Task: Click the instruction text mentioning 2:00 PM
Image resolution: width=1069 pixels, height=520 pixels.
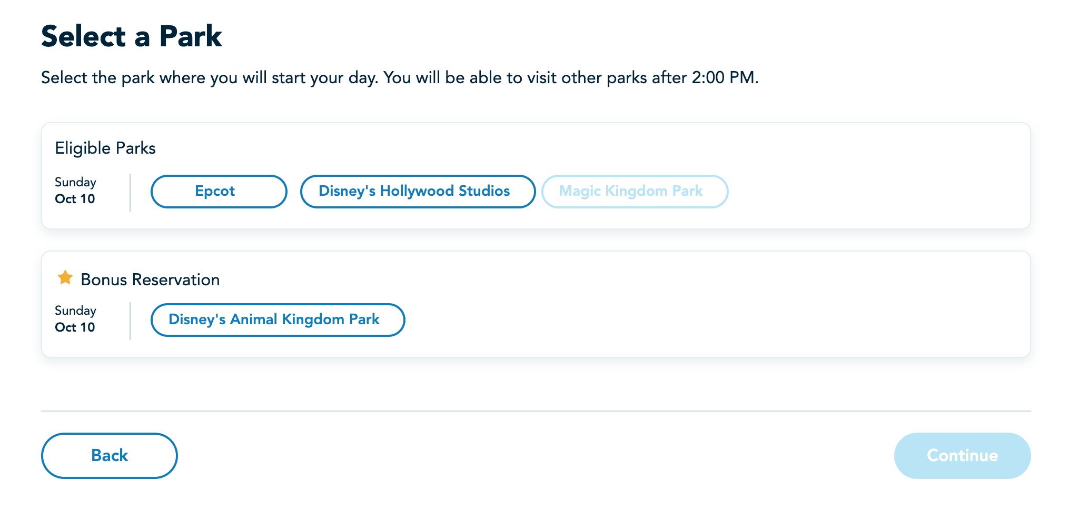Action: tap(400, 78)
